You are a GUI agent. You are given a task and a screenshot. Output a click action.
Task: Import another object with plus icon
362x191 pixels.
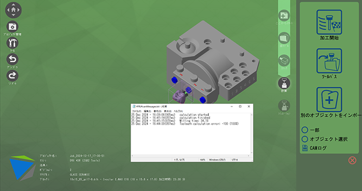(329, 100)
